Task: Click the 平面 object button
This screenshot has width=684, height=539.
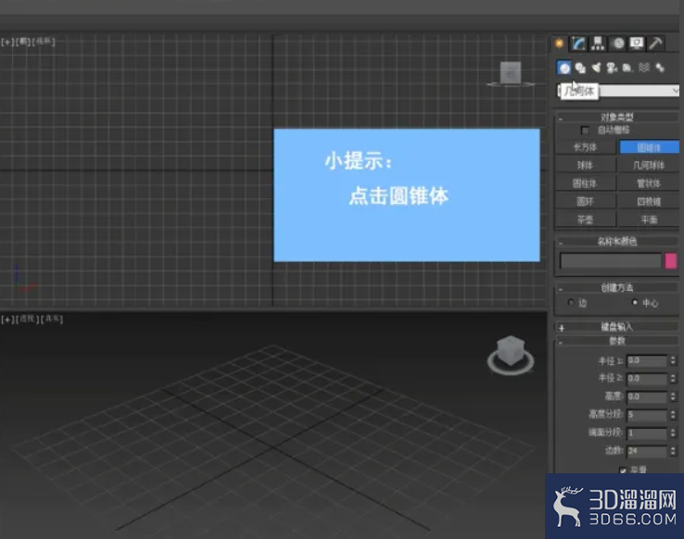Action: (x=649, y=219)
